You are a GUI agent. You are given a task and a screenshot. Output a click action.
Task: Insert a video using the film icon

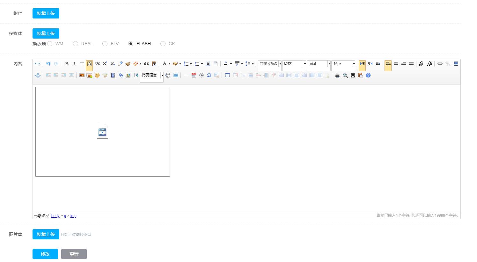coord(113,75)
